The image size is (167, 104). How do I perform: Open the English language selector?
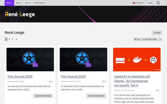[x=138, y=3]
